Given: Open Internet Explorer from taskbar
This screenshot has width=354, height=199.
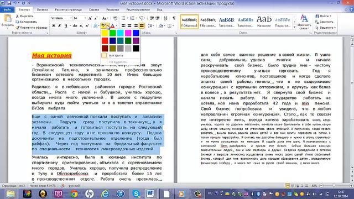Looking at the screenshot, I should [105, 194].
